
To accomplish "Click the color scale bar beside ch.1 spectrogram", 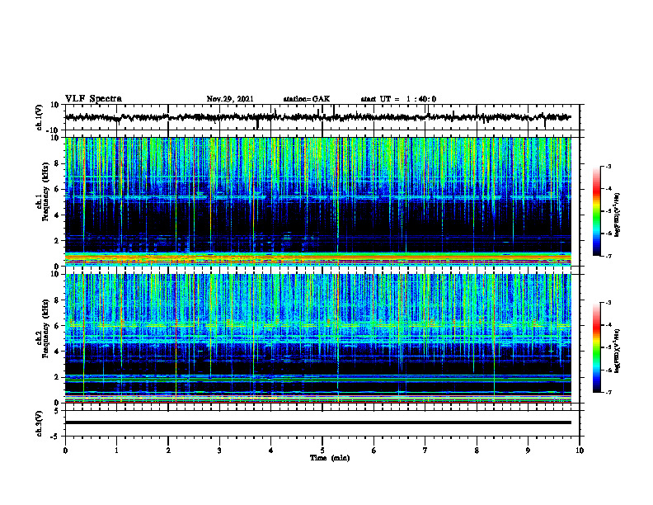I will (x=597, y=211).
